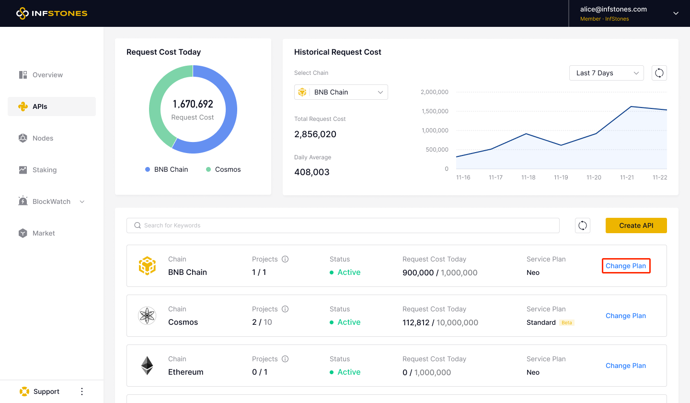Screen dimensions: 690x403
Task: Open the Last 7 Days range dropdown
Action: [x=607, y=73]
